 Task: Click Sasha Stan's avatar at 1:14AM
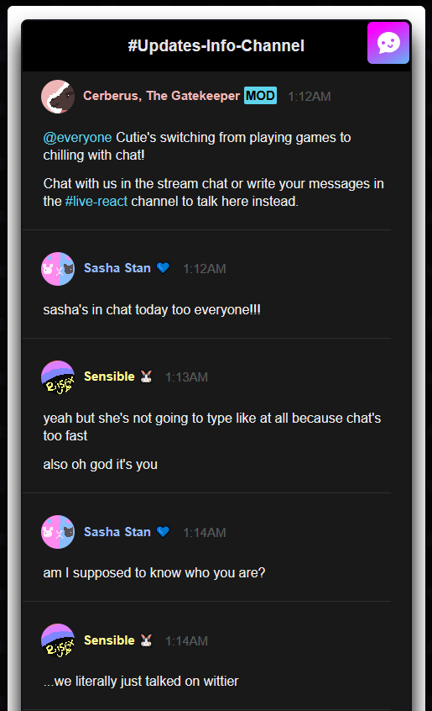click(58, 532)
